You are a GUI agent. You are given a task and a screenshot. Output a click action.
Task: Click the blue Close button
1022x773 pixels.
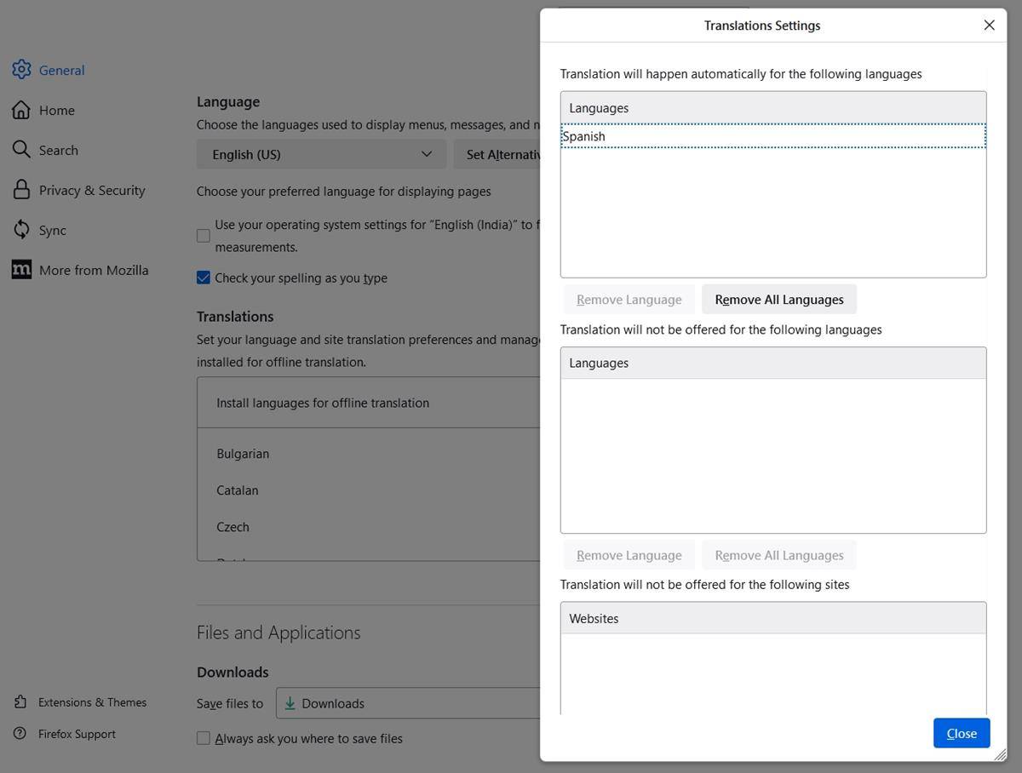962,733
